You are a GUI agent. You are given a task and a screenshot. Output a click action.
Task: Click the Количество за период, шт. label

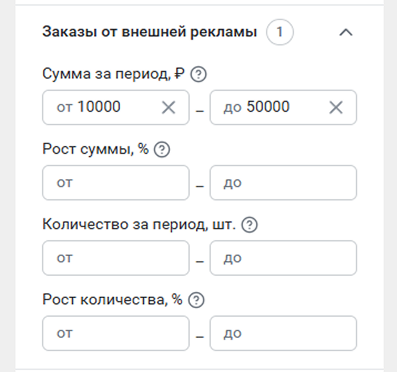tap(139, 224)
